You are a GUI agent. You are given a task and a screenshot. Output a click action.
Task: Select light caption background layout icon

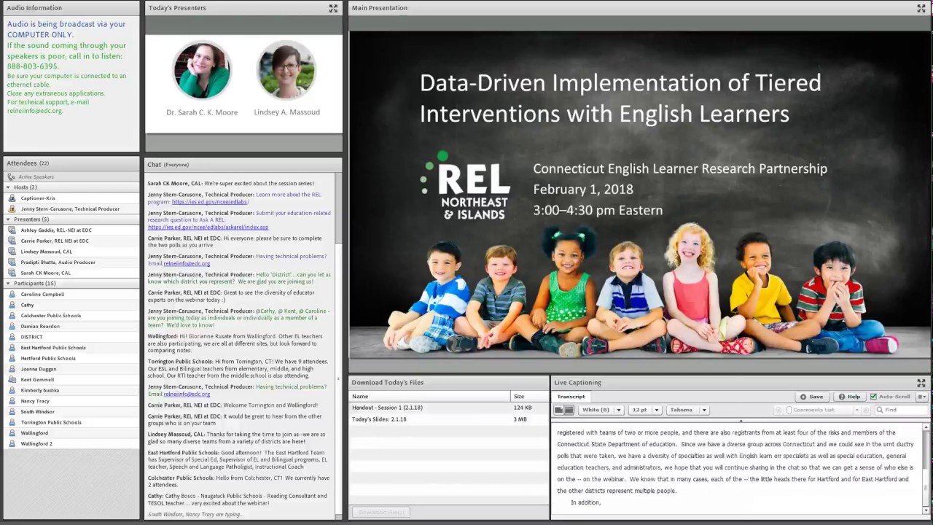tap(559, 411)
